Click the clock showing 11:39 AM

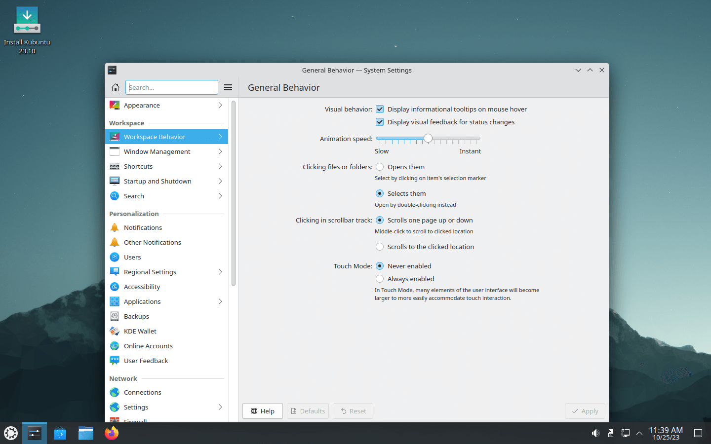pyautogui.click(x=666, y=433)
